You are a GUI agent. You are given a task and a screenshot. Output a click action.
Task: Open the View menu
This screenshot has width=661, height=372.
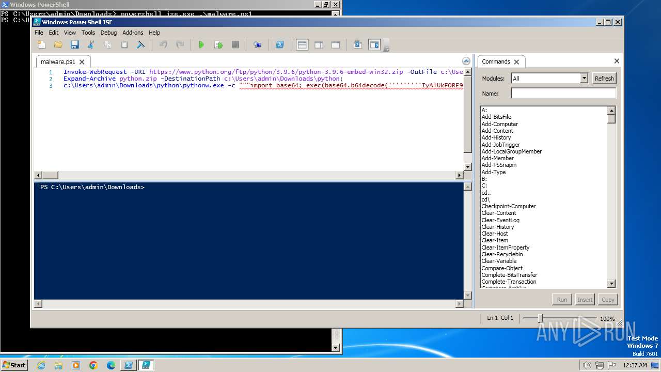[x=70, y=33]
